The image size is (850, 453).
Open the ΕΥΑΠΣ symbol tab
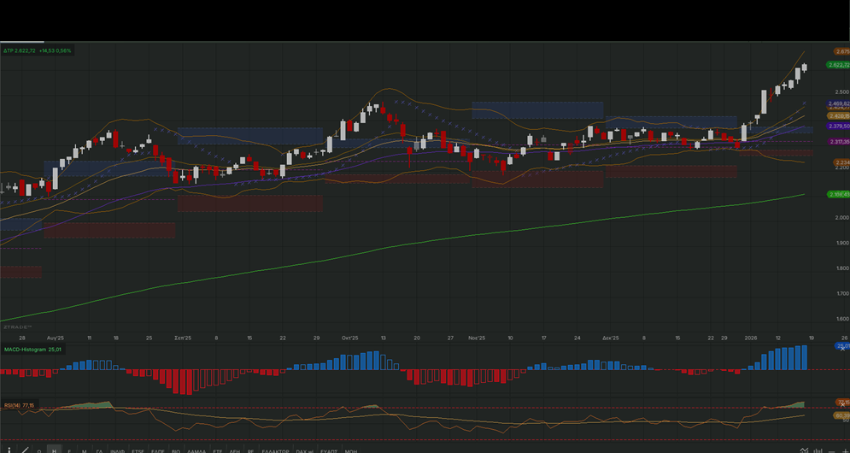tap(329, 451)
